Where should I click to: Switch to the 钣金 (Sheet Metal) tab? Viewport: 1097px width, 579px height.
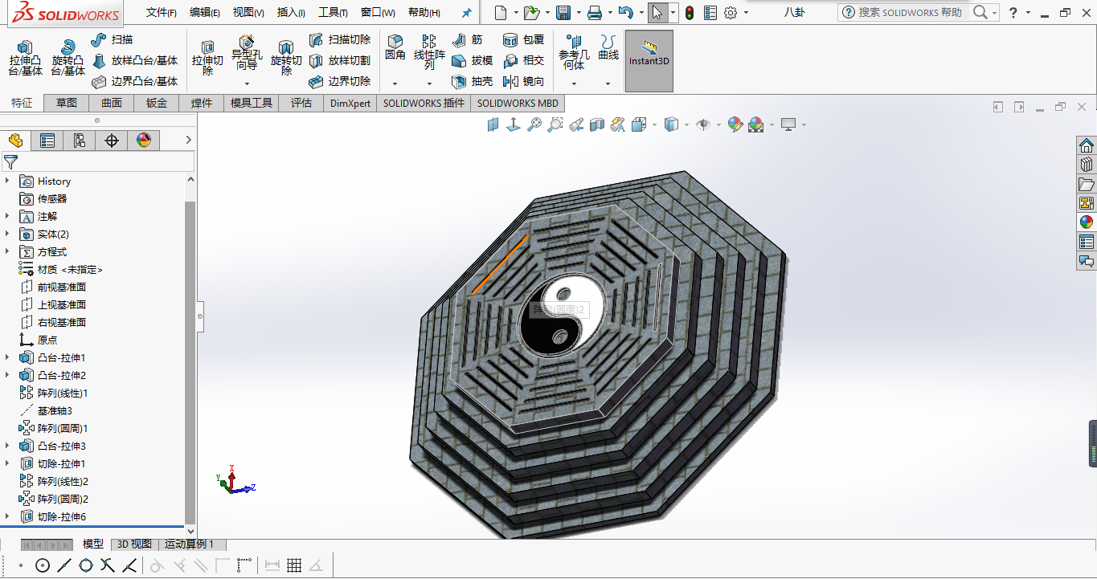point(157,103)
